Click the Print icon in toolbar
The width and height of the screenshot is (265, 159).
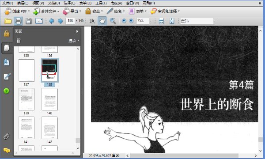18,21
